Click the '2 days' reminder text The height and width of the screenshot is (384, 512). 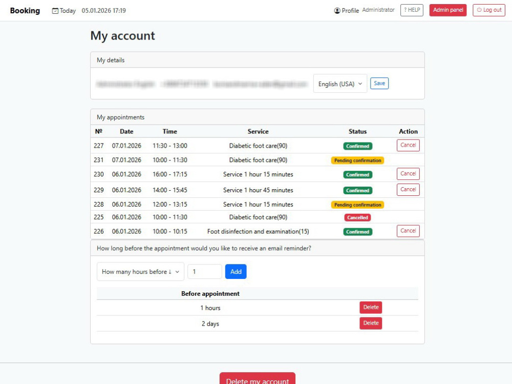(x=210, y=324)
